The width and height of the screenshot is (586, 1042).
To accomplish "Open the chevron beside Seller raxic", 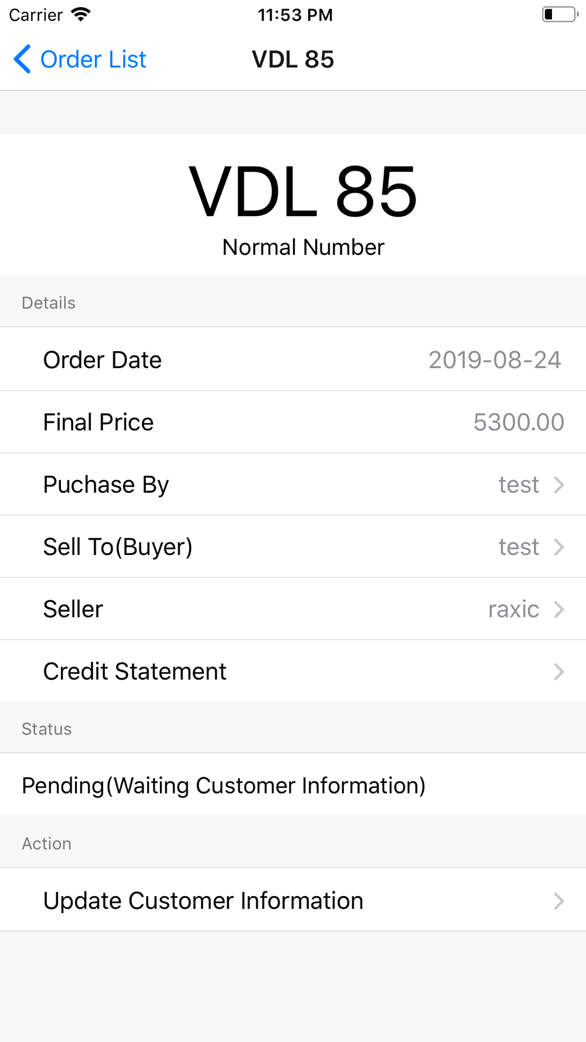I will 559,609.
